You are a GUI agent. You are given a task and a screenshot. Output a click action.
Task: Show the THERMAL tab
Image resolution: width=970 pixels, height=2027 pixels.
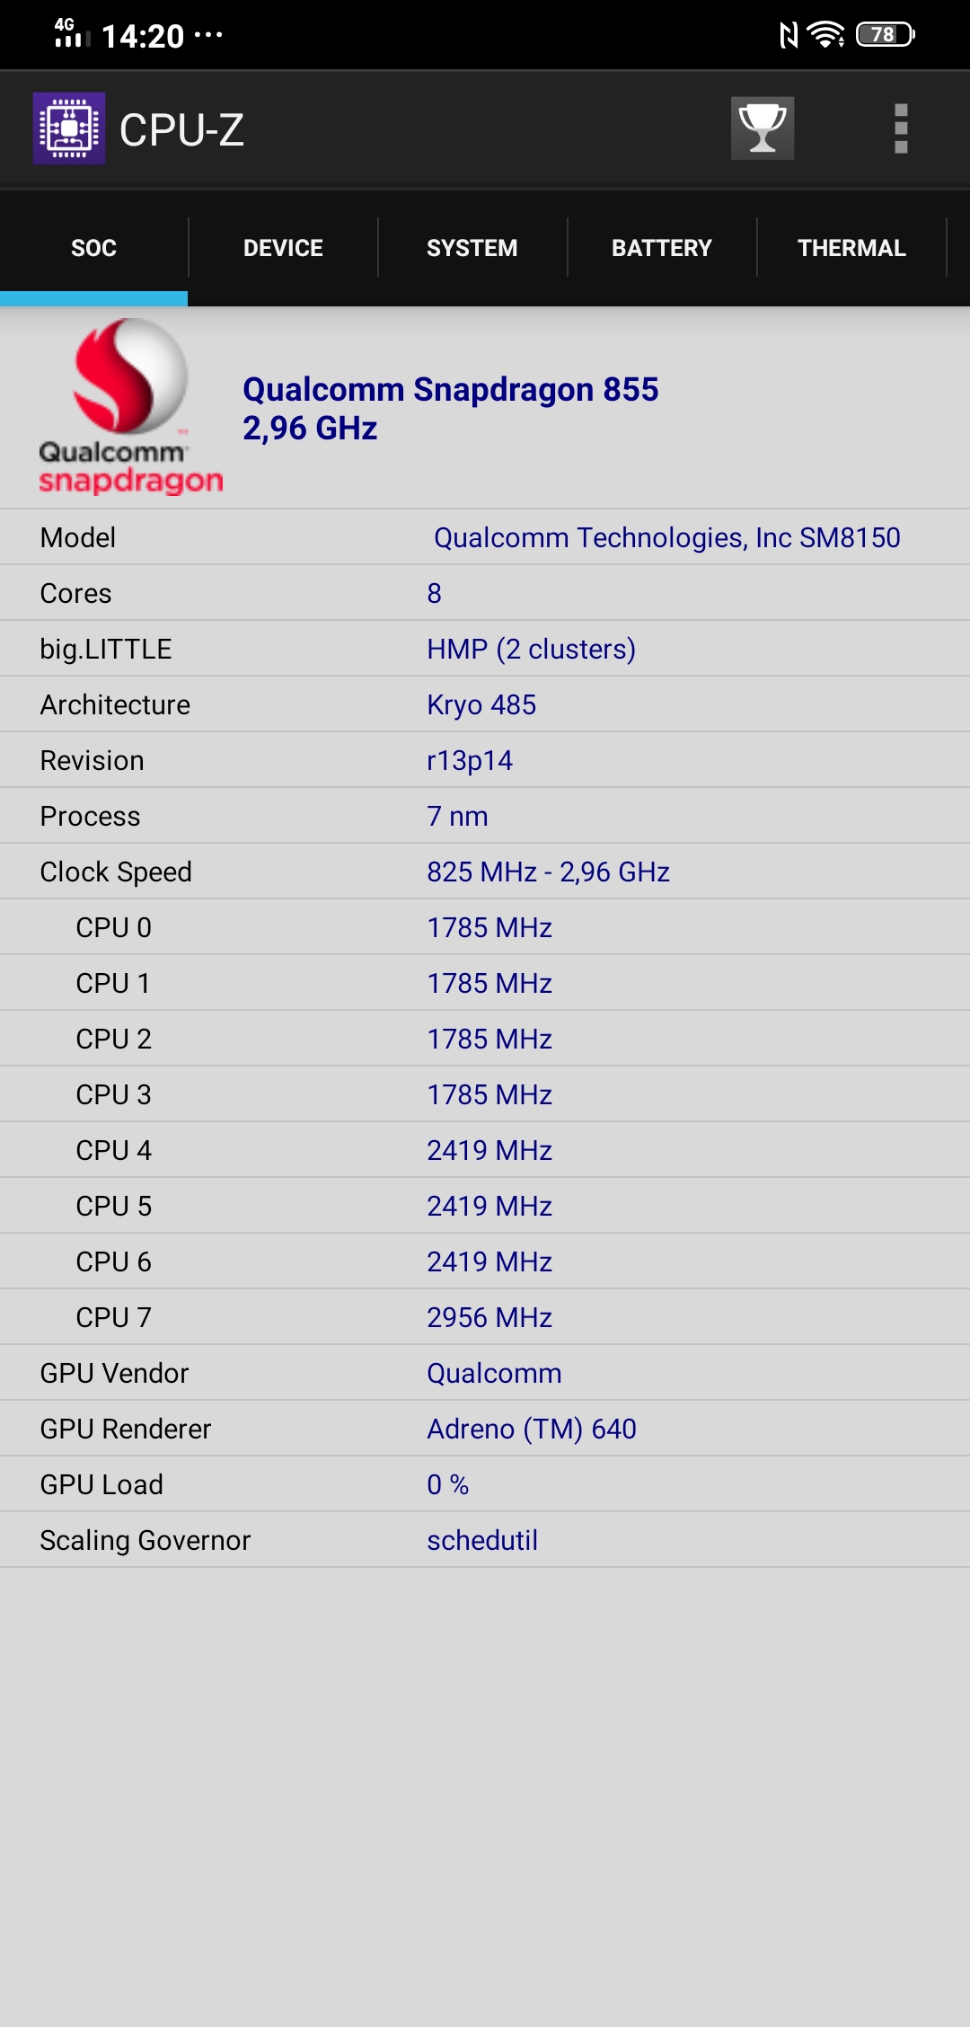click(x=851, y=248)
